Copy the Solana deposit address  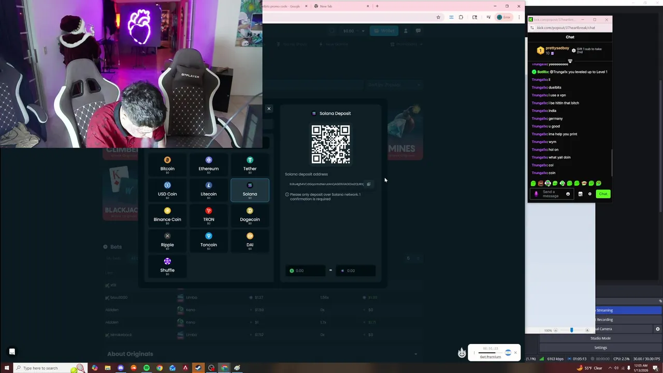pos(369,184)
